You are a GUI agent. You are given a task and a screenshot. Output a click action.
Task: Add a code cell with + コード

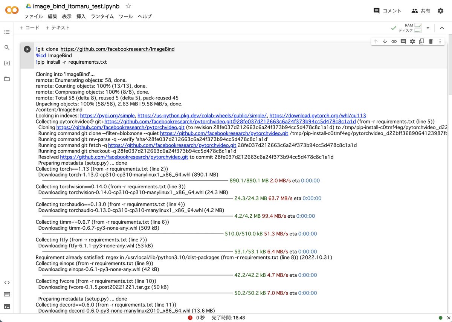tap(29, 28)
